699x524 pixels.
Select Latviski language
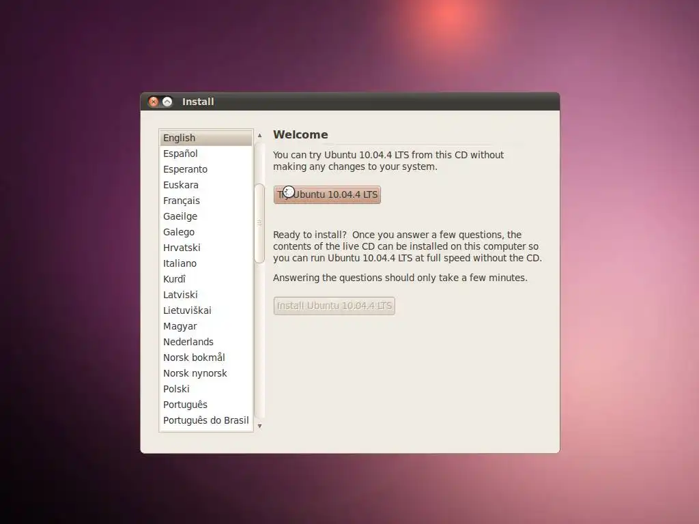206,295
